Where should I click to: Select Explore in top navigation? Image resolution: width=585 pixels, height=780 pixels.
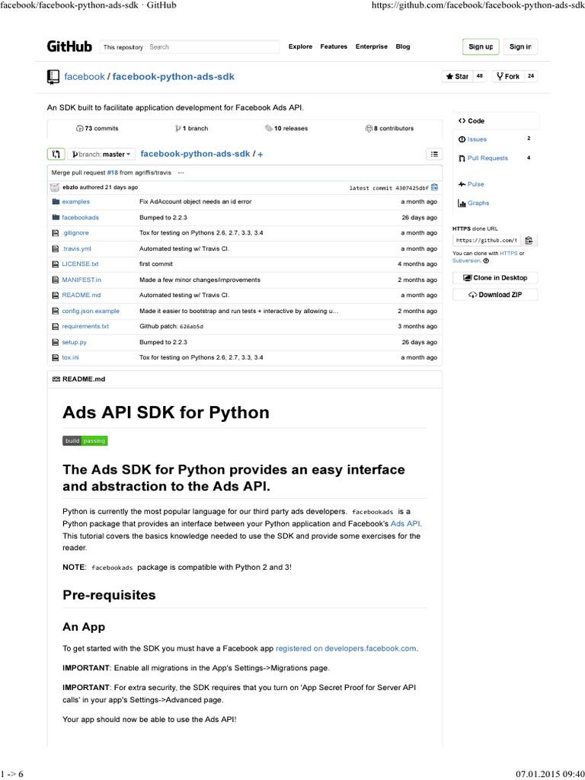[x=300, y=46]
